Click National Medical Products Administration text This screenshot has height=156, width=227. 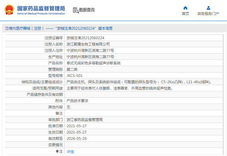pos(41,13)
